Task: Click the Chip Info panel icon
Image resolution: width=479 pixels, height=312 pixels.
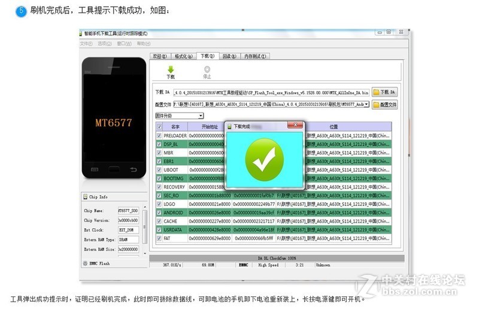Action: pyautogui.click(x=85, y=197)
